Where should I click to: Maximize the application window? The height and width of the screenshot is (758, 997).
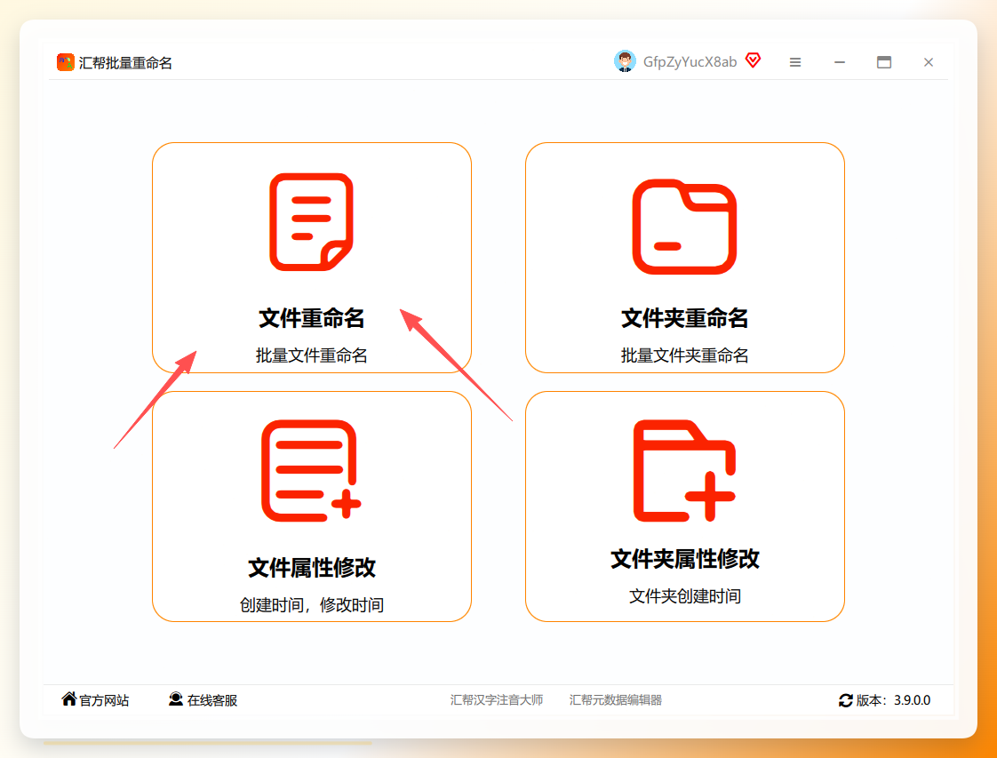pos(884,62)
